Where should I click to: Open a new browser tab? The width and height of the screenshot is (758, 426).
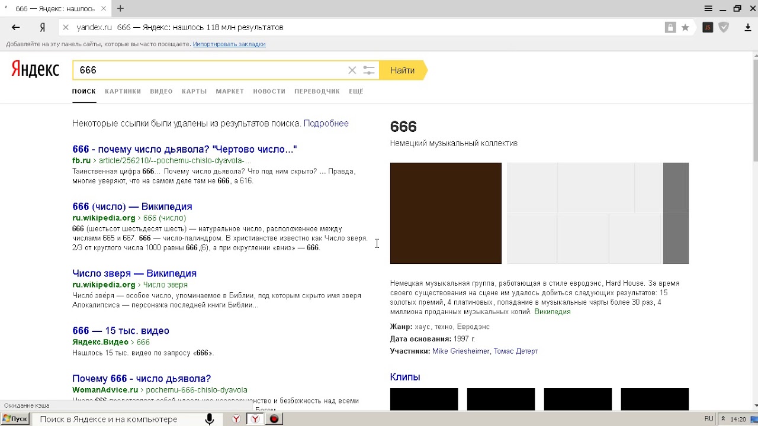click(x=120, y=8)
